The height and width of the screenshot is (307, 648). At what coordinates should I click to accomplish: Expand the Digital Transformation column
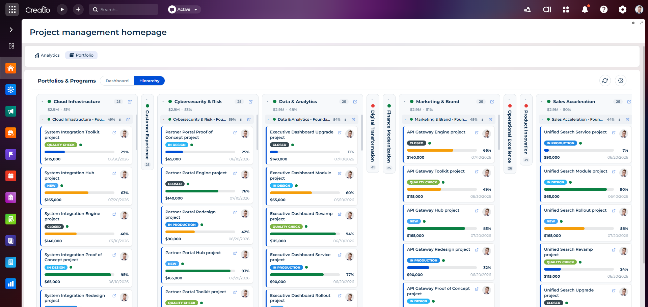click(x=373, y=99)
